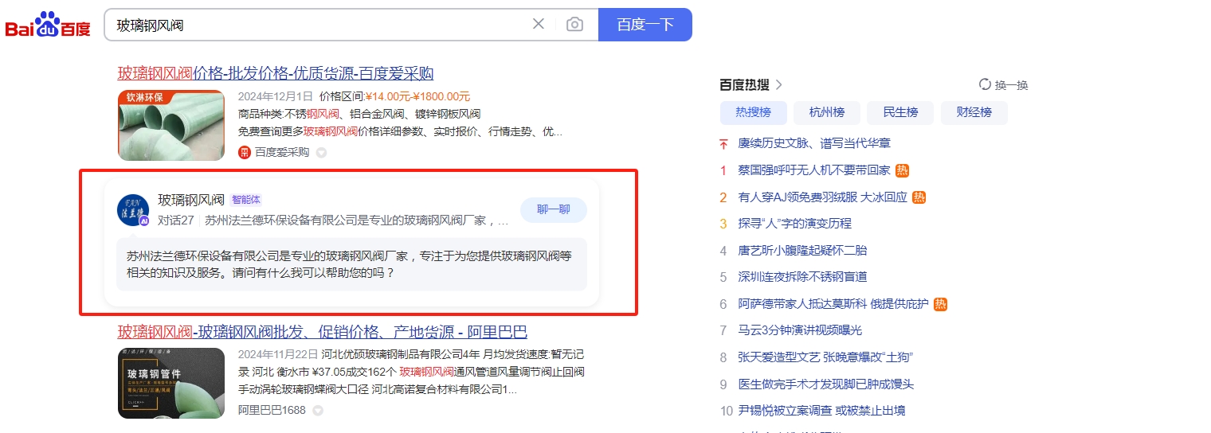The height and width of the screenshot is (433, 1211).
Task: Click the 热 badge beside 阿萨德 topic
Action: click(x=940, y=304)
